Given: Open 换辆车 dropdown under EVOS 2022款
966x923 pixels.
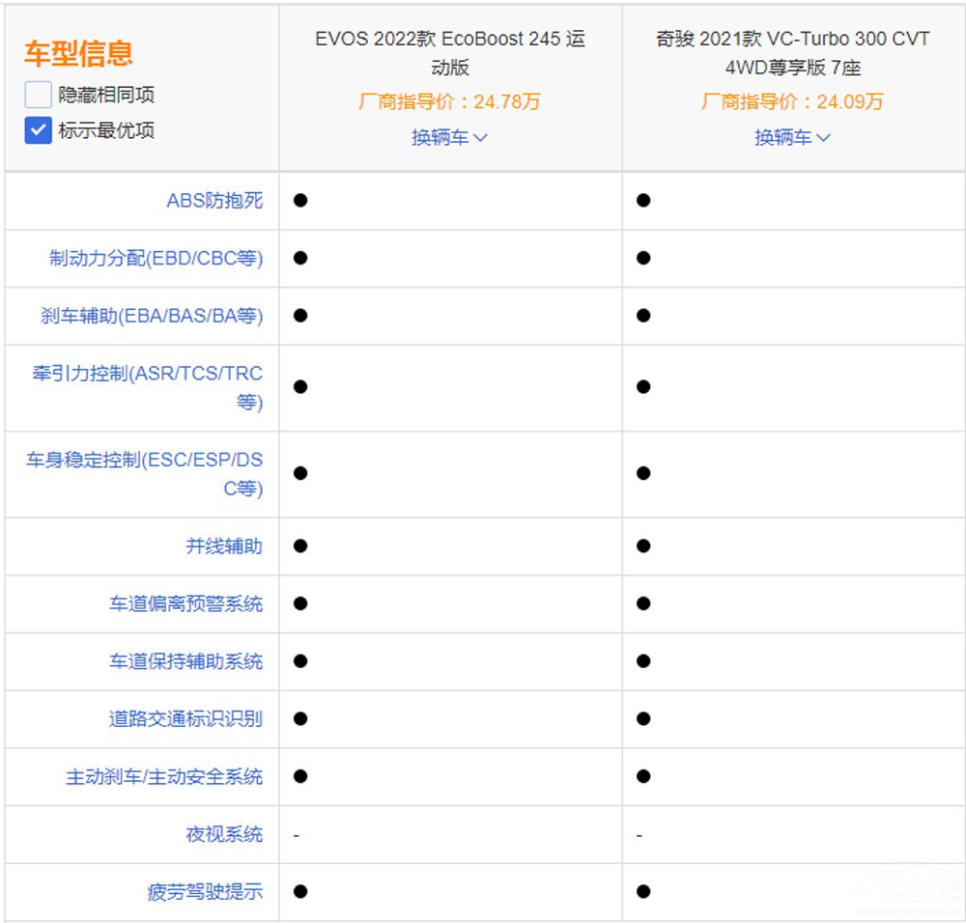Looking at the screenshot, I should 449,137.
